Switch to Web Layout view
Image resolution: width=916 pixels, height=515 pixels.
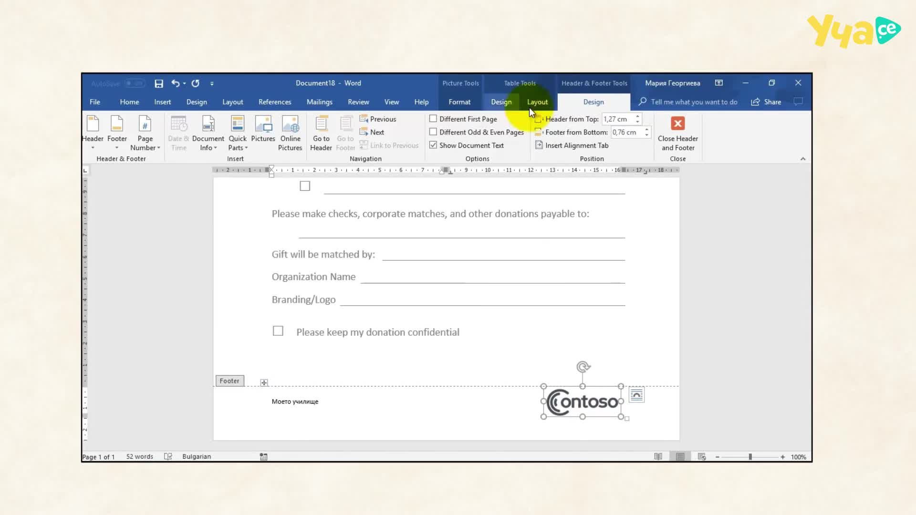tap(702, 457)
